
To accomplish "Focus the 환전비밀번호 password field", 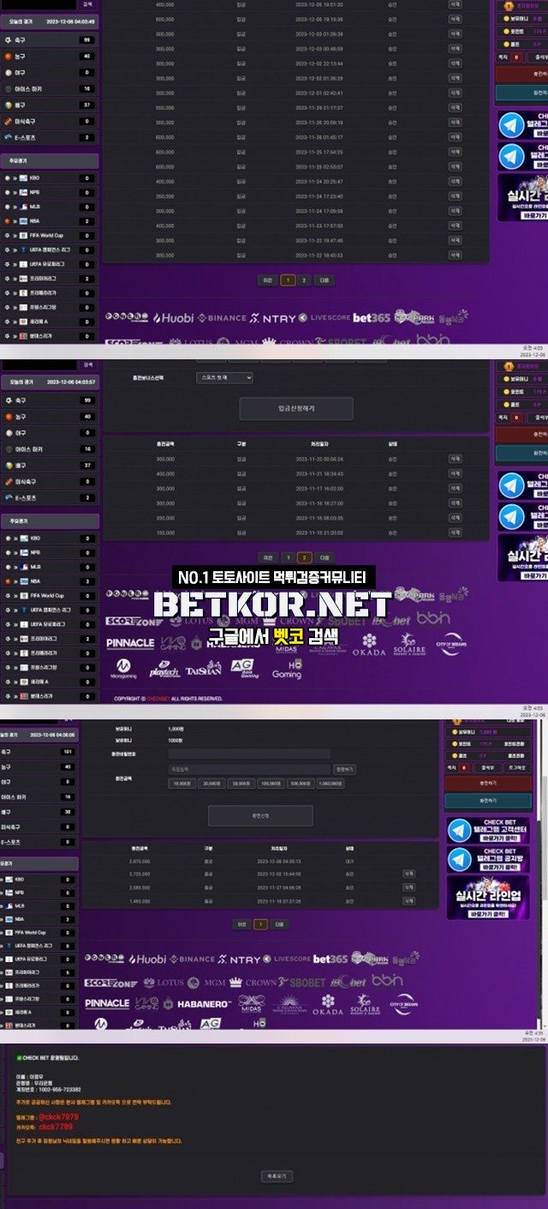I will pos(248,753).
